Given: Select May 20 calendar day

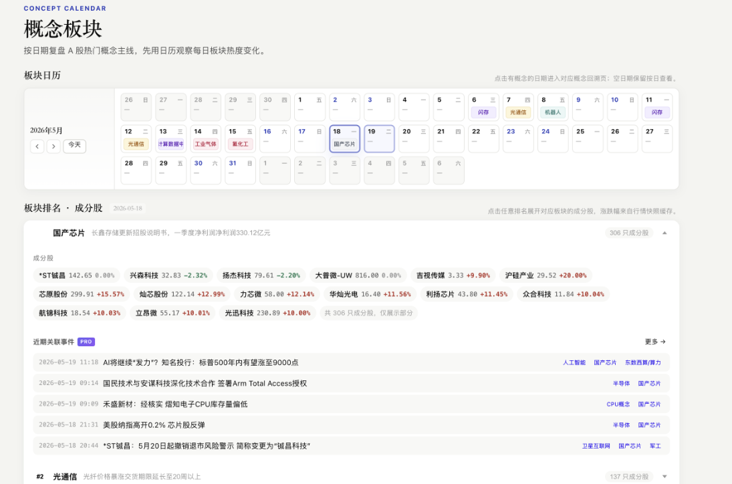Looking at the screenshot, I should pyautogui.click(x=414, y=138).
